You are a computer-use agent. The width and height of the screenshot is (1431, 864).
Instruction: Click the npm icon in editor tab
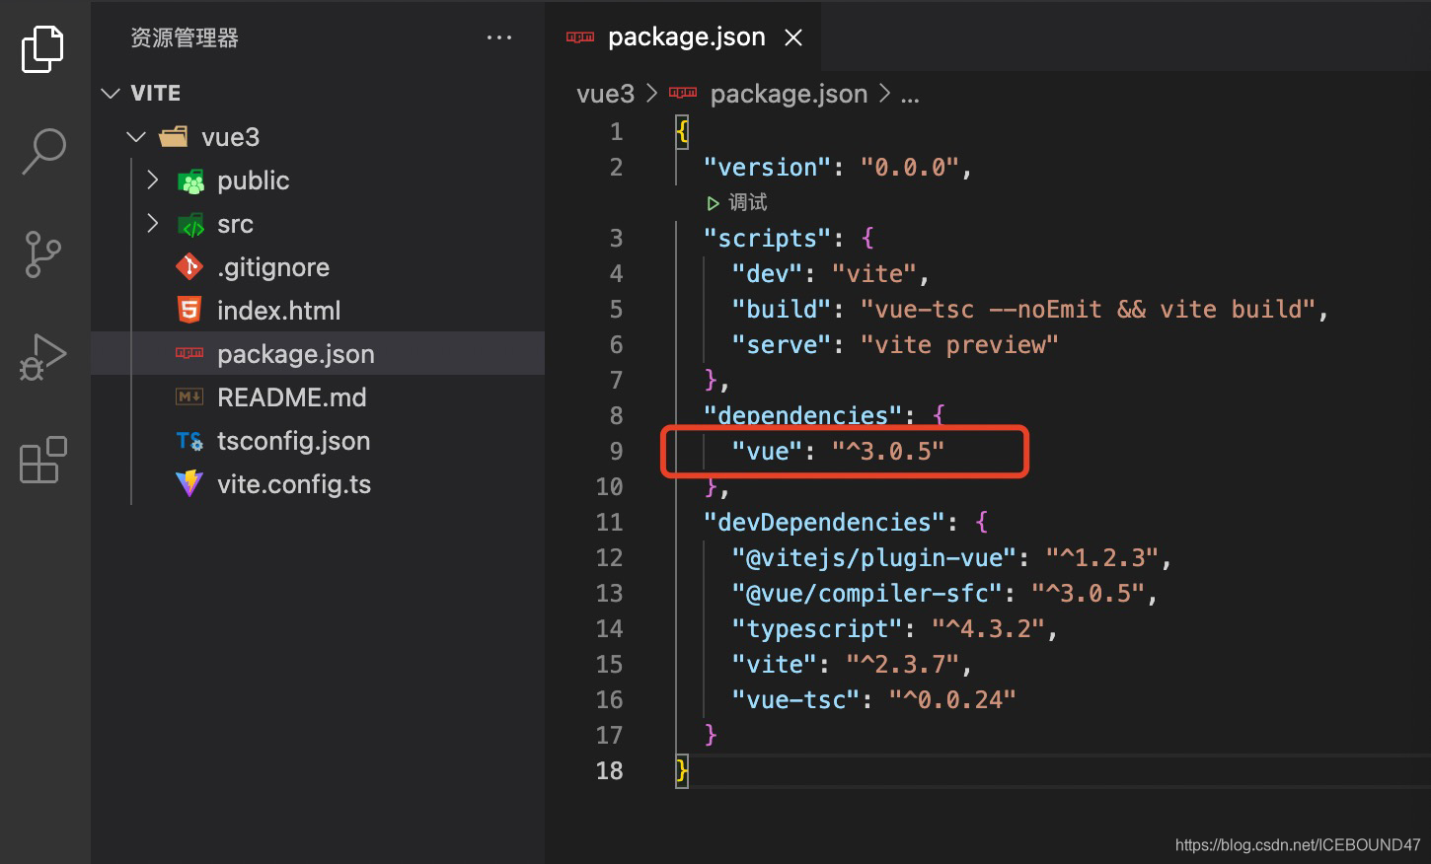click(x=580, y=37)
